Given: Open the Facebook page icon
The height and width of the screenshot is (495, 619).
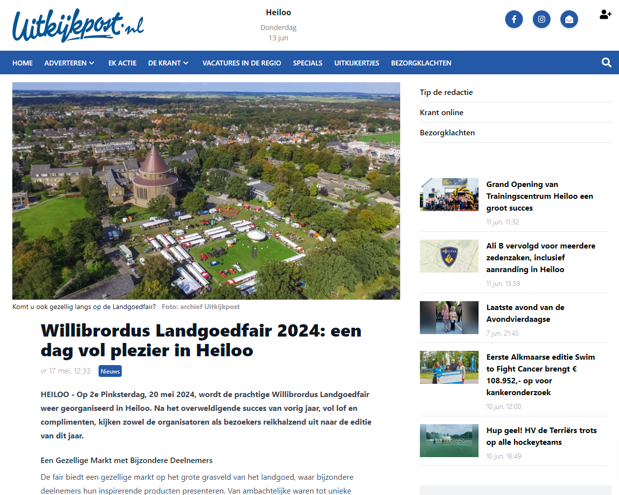Looking at the screenshot, I should [x=514, y=19].
